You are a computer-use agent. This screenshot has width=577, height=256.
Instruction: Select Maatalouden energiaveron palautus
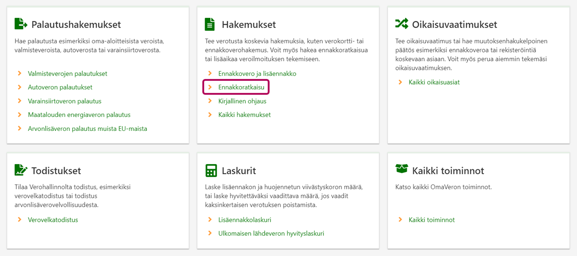79,115
